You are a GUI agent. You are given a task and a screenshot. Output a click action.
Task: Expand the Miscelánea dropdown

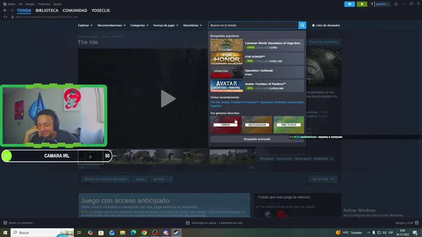(193, 25)
